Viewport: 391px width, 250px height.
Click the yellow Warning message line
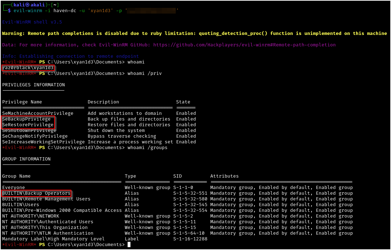click(194, 34)
